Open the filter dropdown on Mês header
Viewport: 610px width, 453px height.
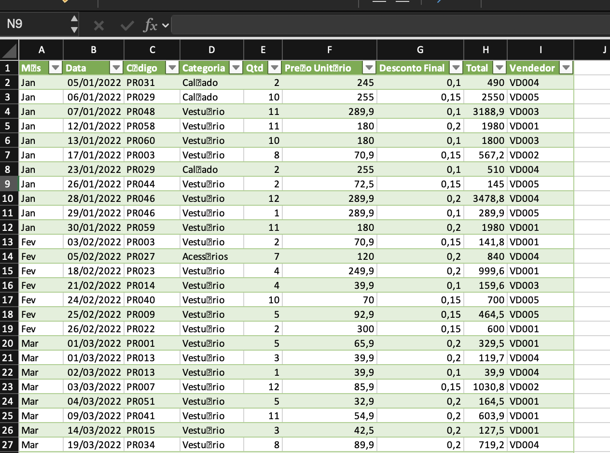tap(56, 68)
